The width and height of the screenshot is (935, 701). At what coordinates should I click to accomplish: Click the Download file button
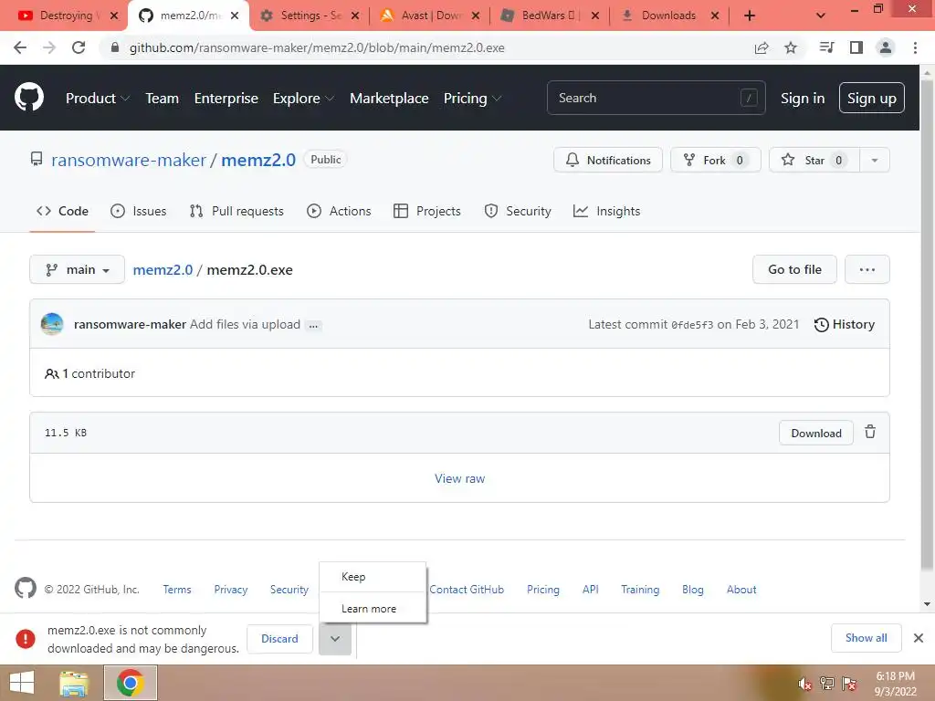point(815,433)
